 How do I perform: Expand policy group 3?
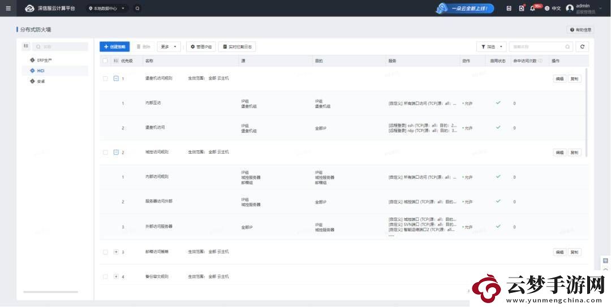(x=116, y=252)
